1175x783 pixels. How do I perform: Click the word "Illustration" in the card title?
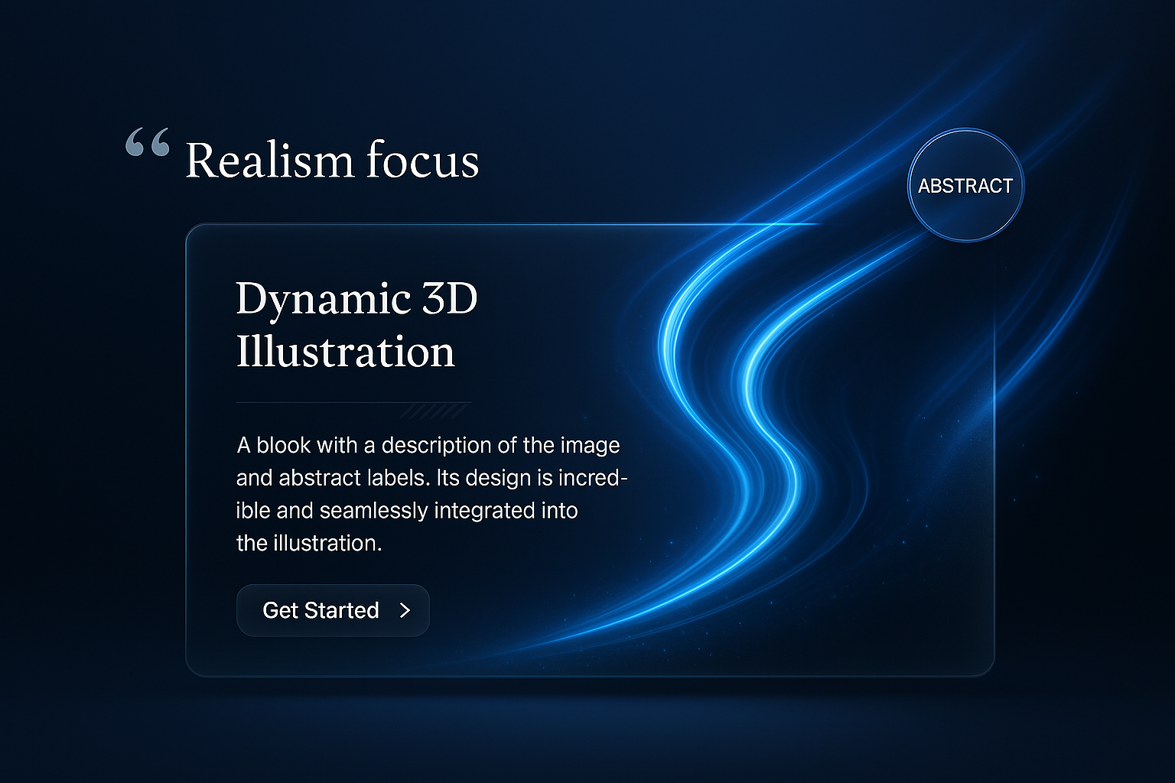[345, 353]
